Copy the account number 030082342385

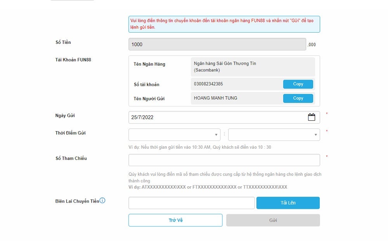pyautogui.click(x=298, y=84)
